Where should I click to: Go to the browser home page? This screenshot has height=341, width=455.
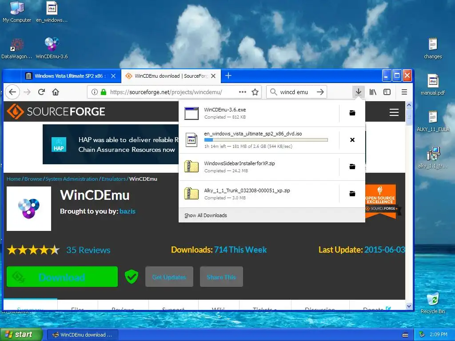point(56,92)
